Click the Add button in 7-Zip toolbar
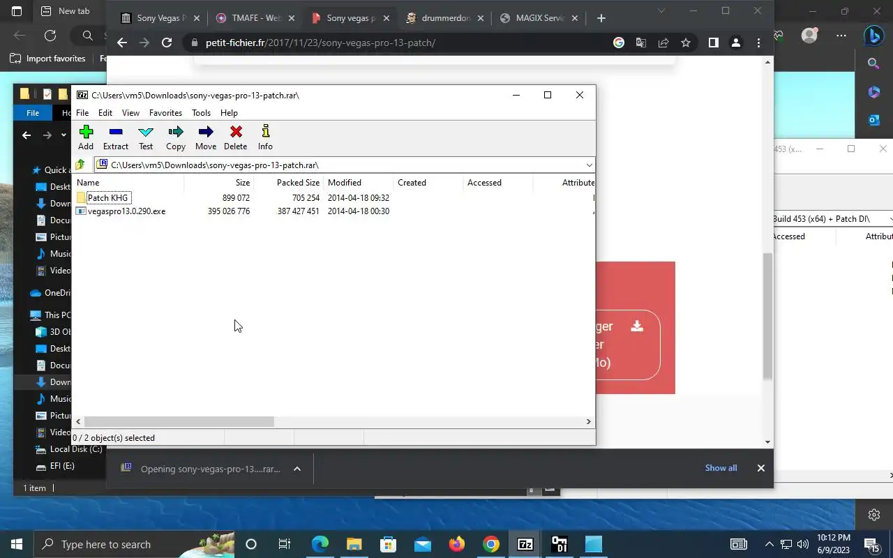This screenshot has height=558, width=893. point(86,137)
